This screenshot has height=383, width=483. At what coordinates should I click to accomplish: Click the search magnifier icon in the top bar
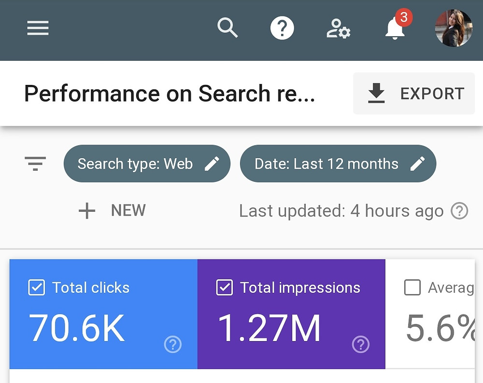click(227, 28)
